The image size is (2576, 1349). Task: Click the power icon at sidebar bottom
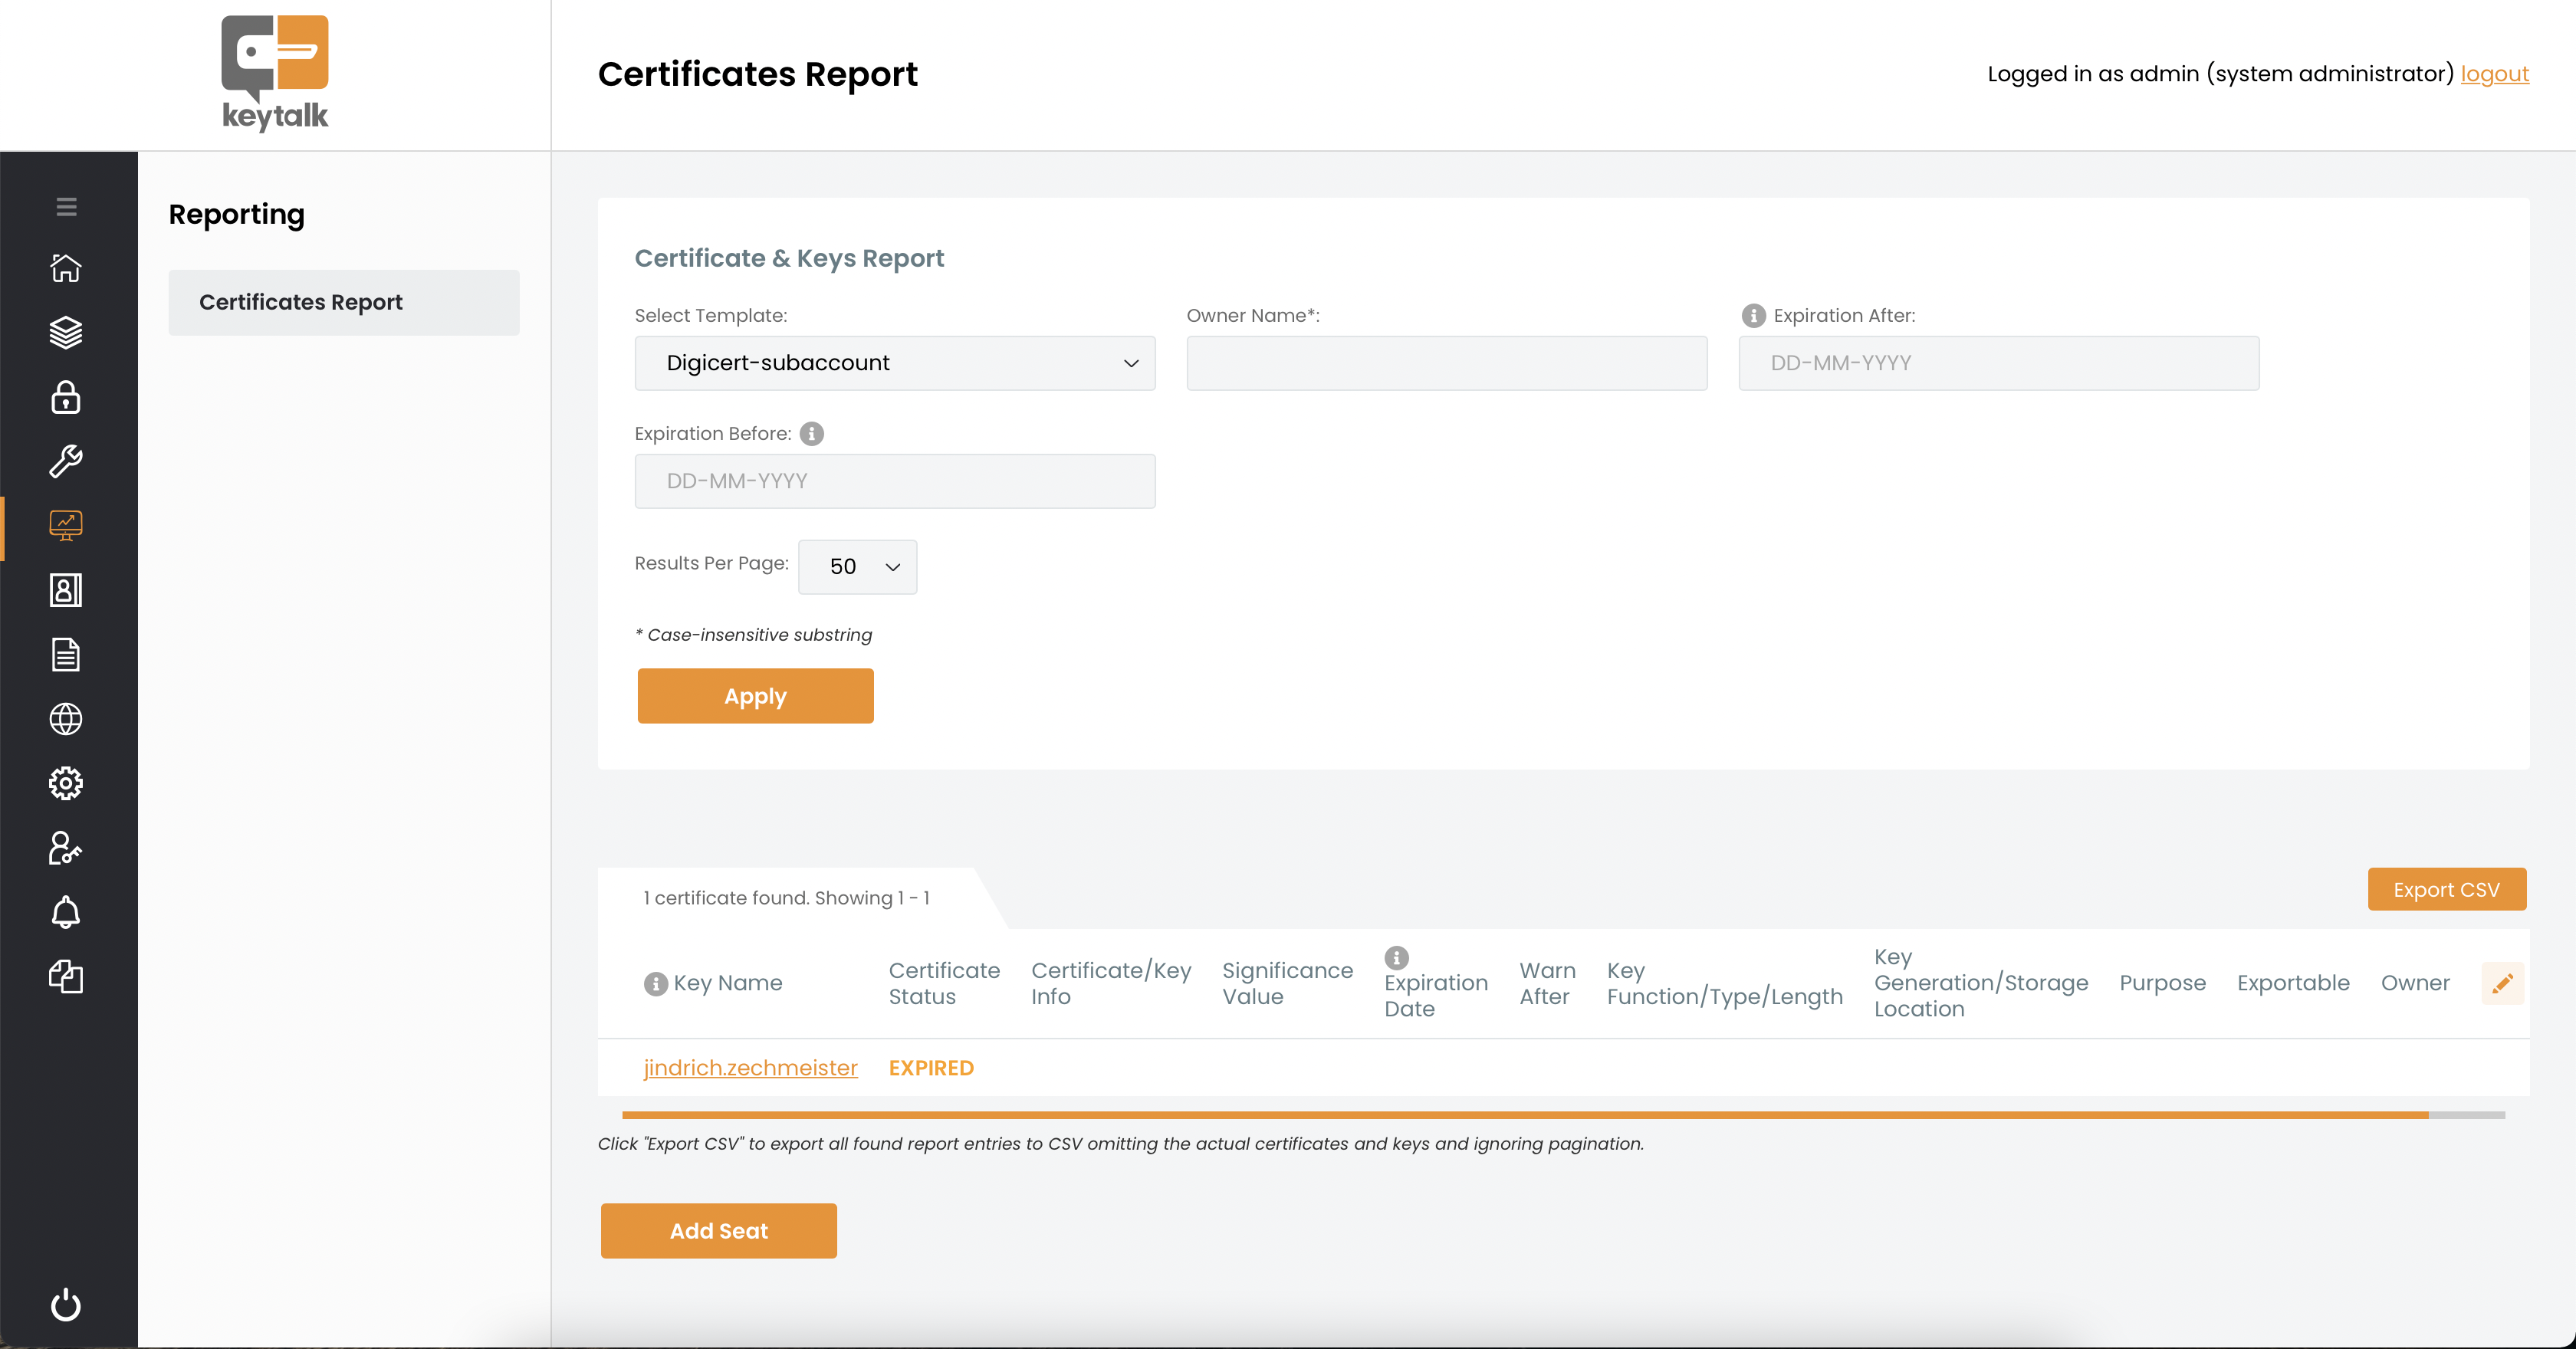(x=66, y=1304)
